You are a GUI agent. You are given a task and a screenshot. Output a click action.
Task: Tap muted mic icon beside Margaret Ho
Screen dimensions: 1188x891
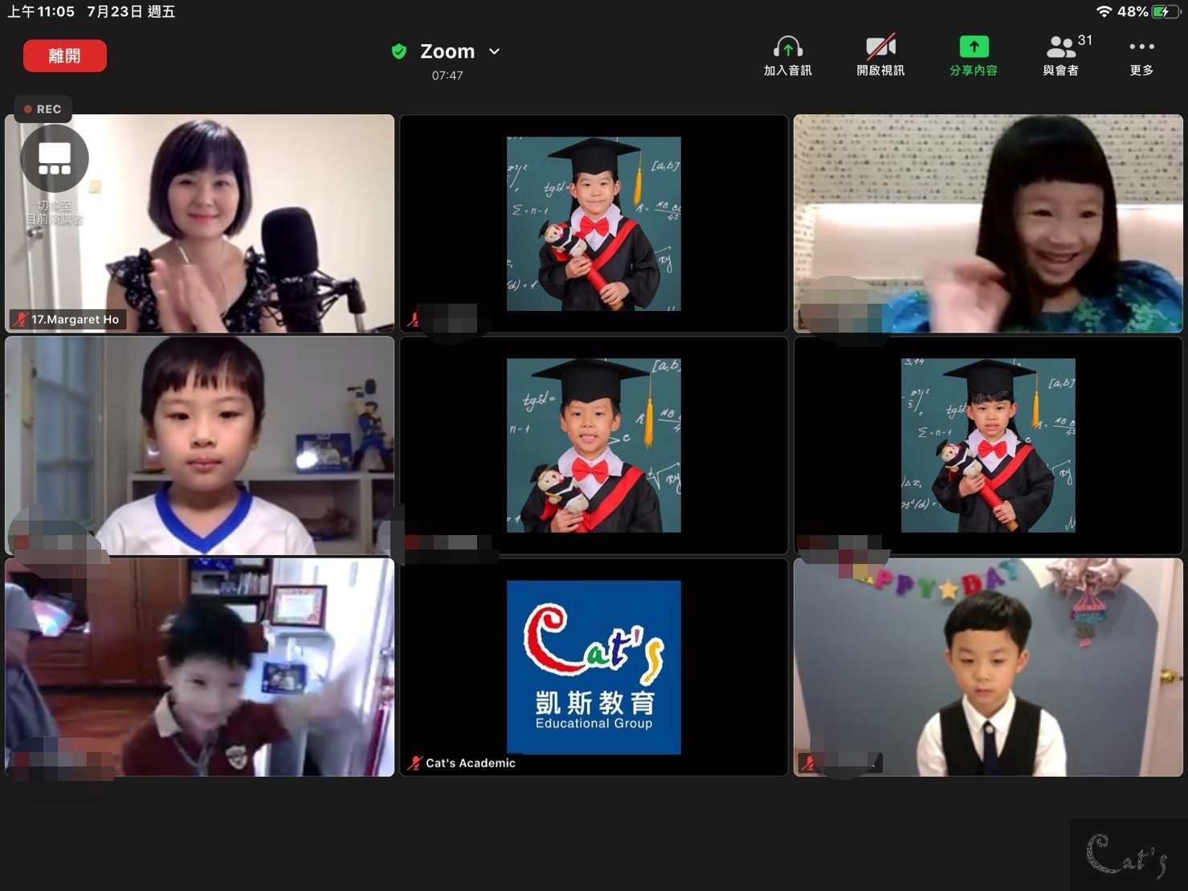[x=21, y=320]
